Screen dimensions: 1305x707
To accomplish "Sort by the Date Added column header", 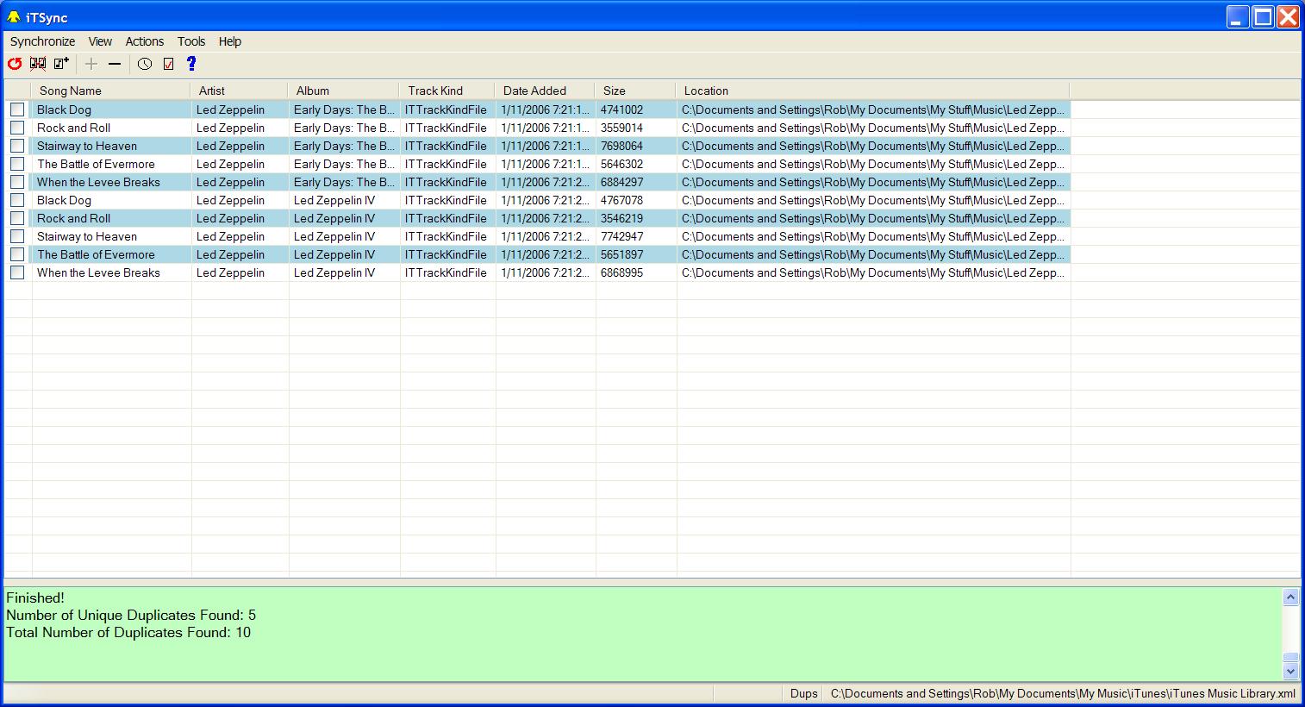I will (545, 91).
